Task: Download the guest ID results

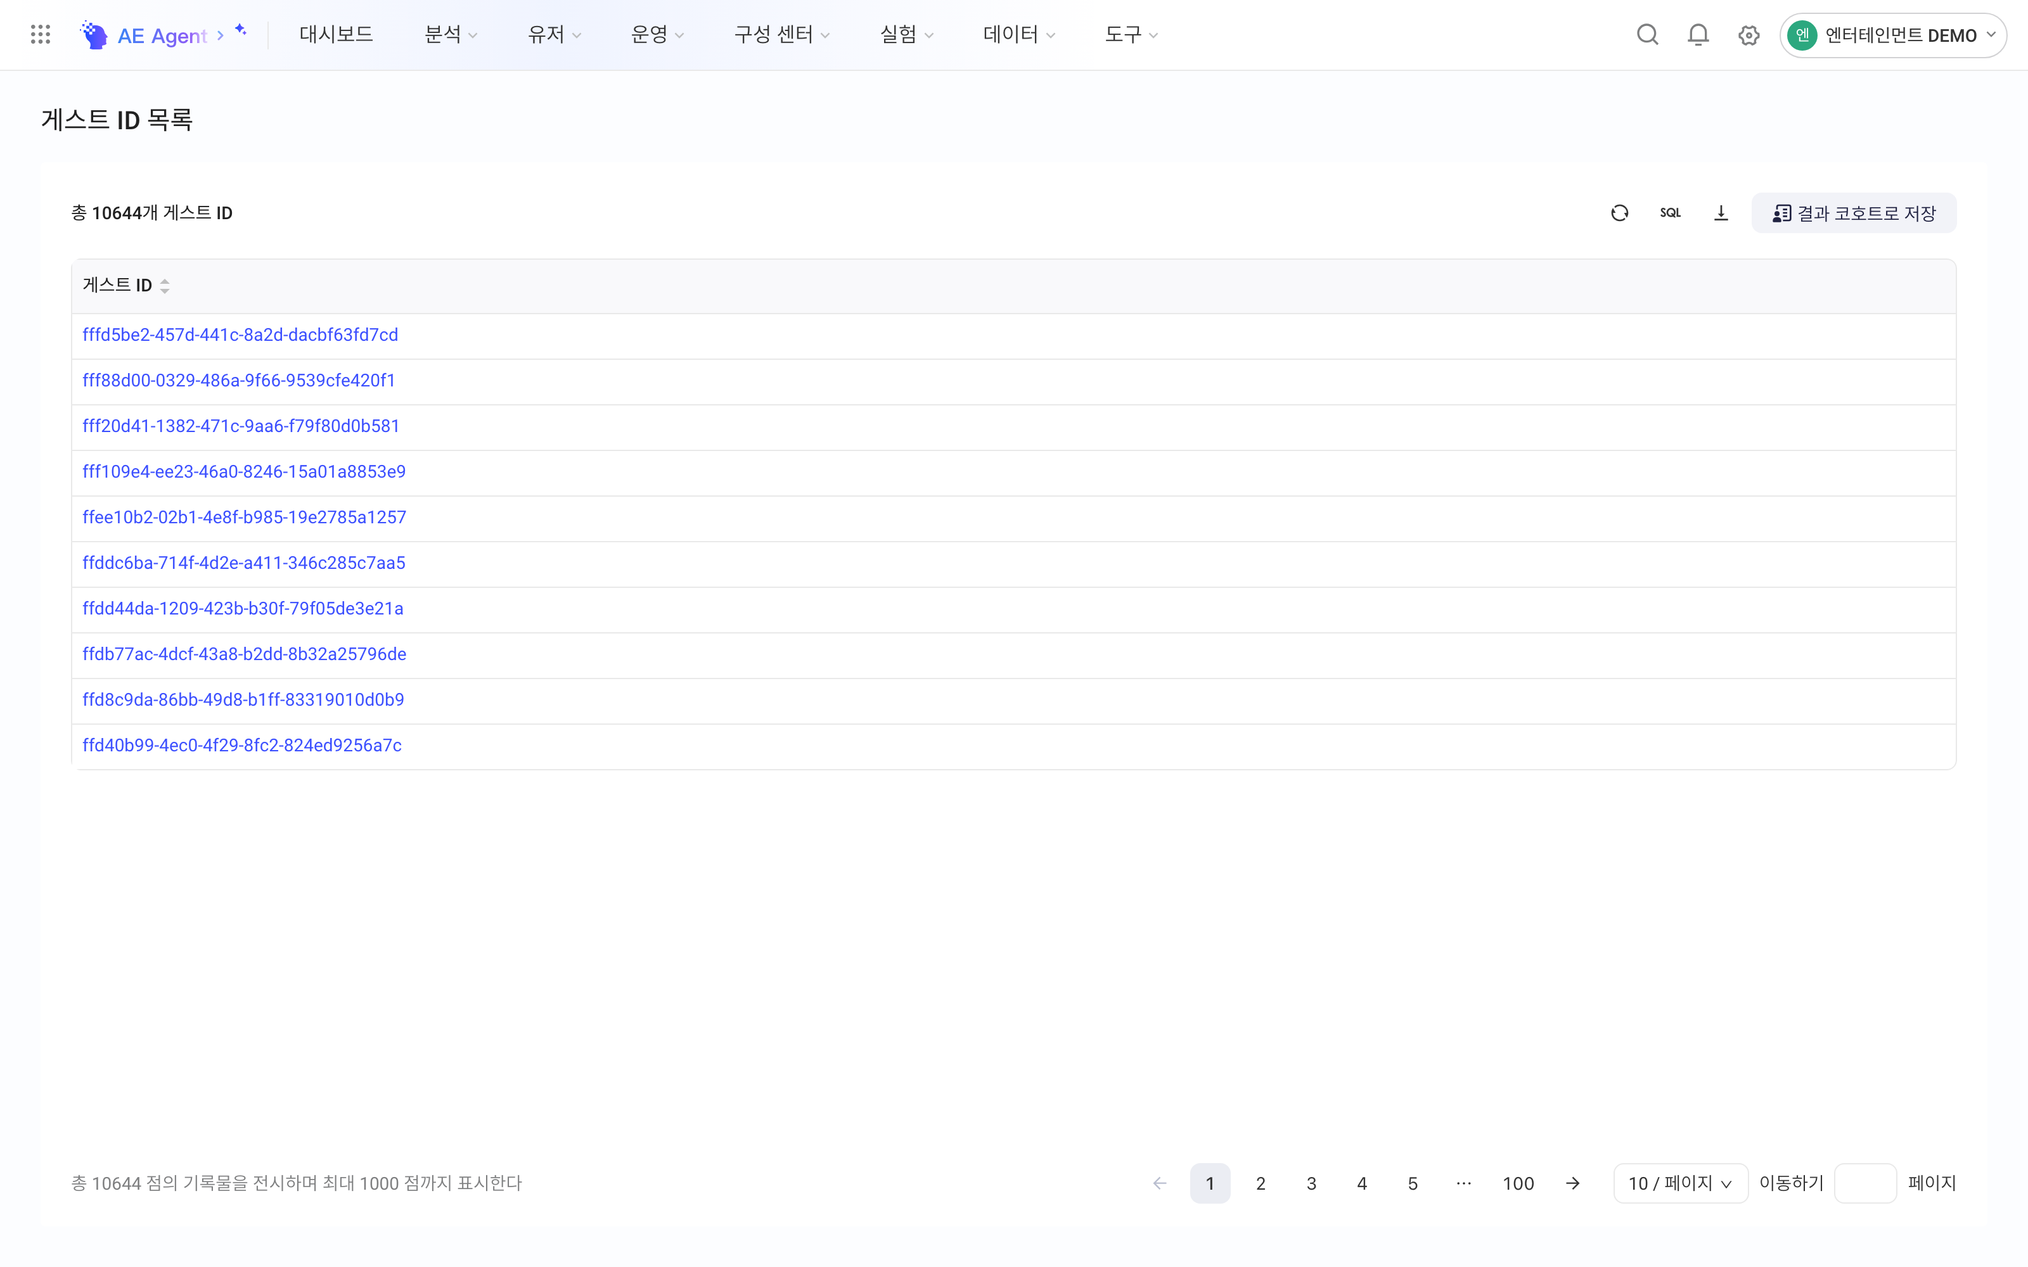Action: point(1721,213)
